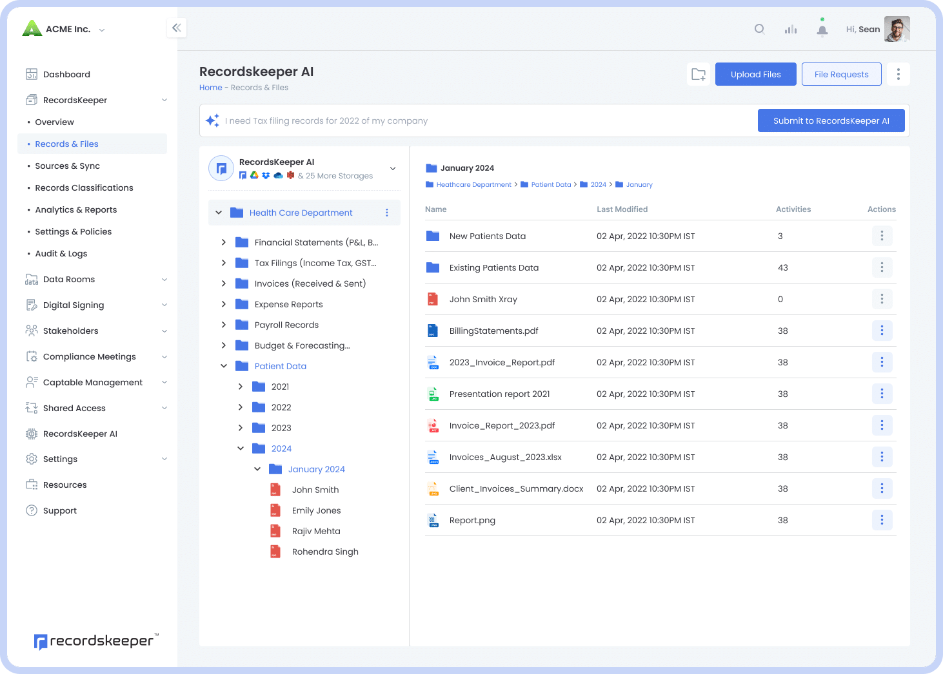Open the ACME Inc. company dropdown
943x674 pixels.
coord(102,30)
